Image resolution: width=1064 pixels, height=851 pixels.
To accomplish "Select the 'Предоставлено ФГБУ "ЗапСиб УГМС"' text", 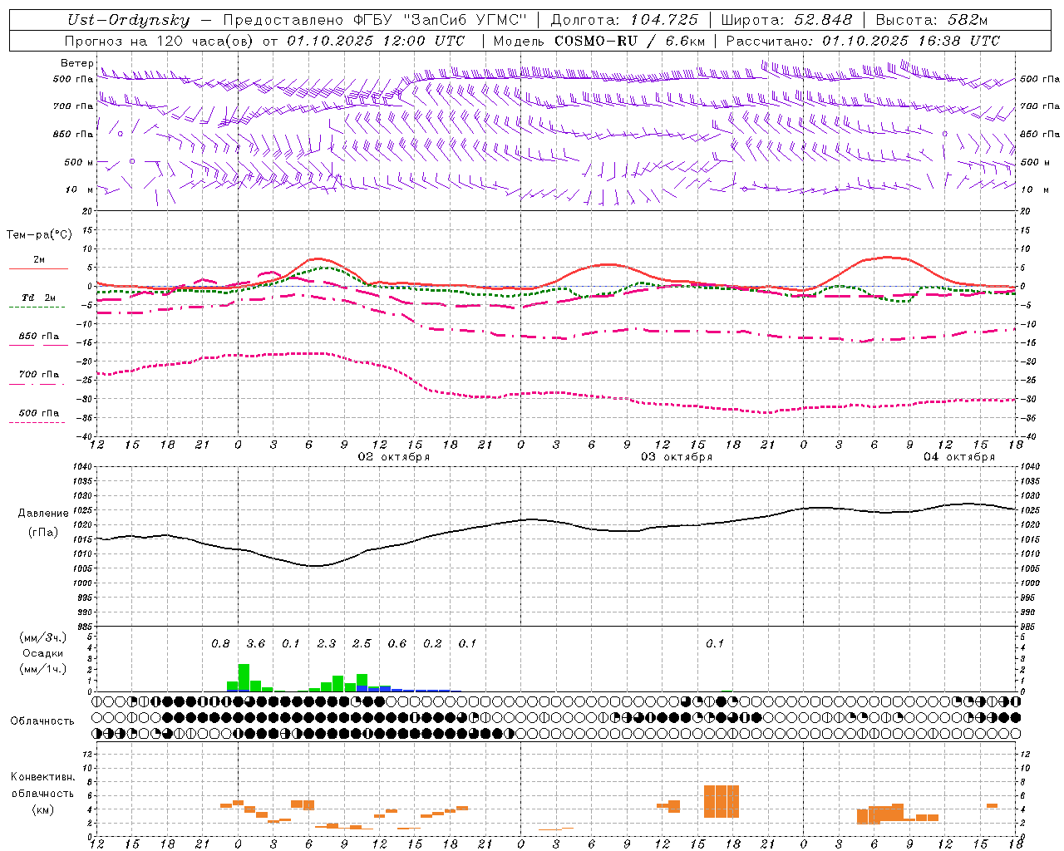I will [375, 21].
